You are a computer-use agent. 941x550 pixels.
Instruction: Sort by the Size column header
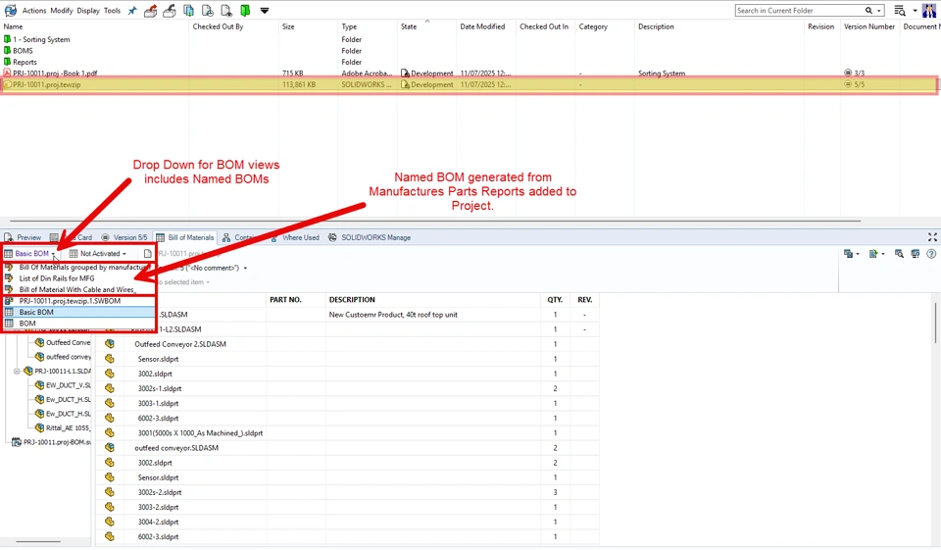point(288,26)
